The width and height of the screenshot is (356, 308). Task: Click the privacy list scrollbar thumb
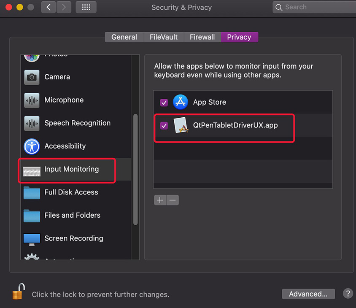coord(135,170)
